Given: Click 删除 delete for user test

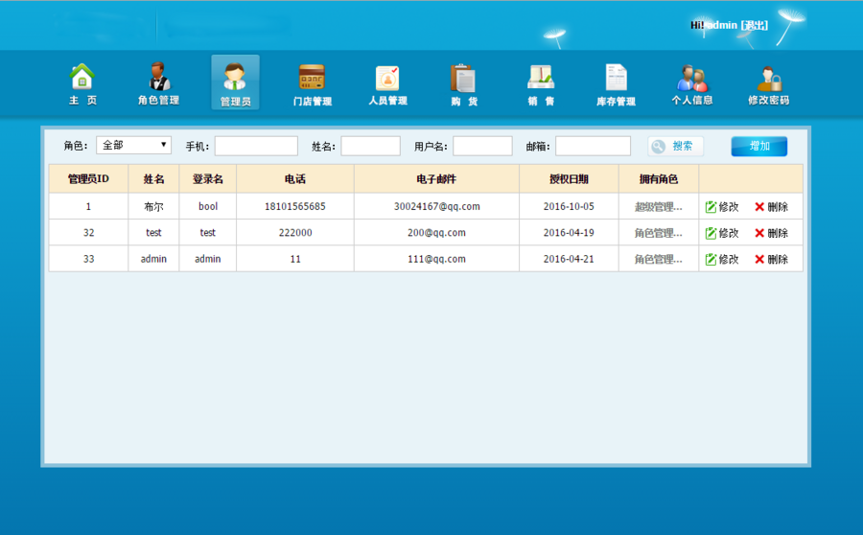Looking at the screenshot, I should 771,233.
